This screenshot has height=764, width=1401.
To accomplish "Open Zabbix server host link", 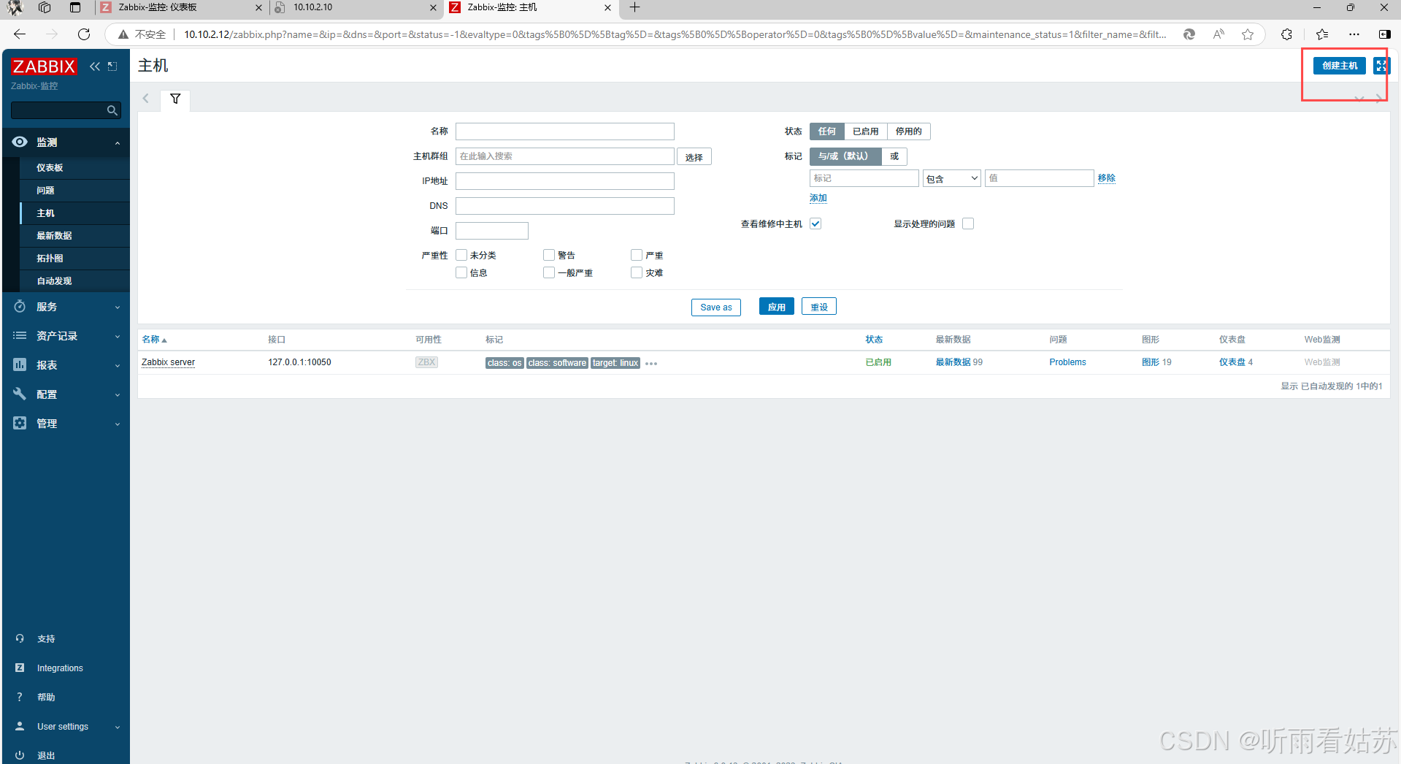I will (x=168, y=362).
